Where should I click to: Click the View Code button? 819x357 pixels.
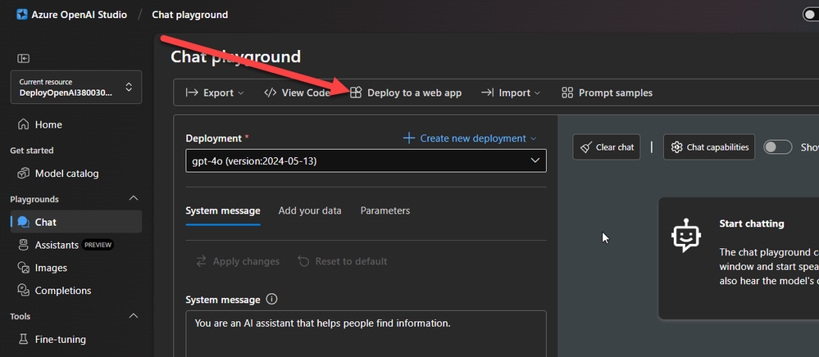pos(298,93)
